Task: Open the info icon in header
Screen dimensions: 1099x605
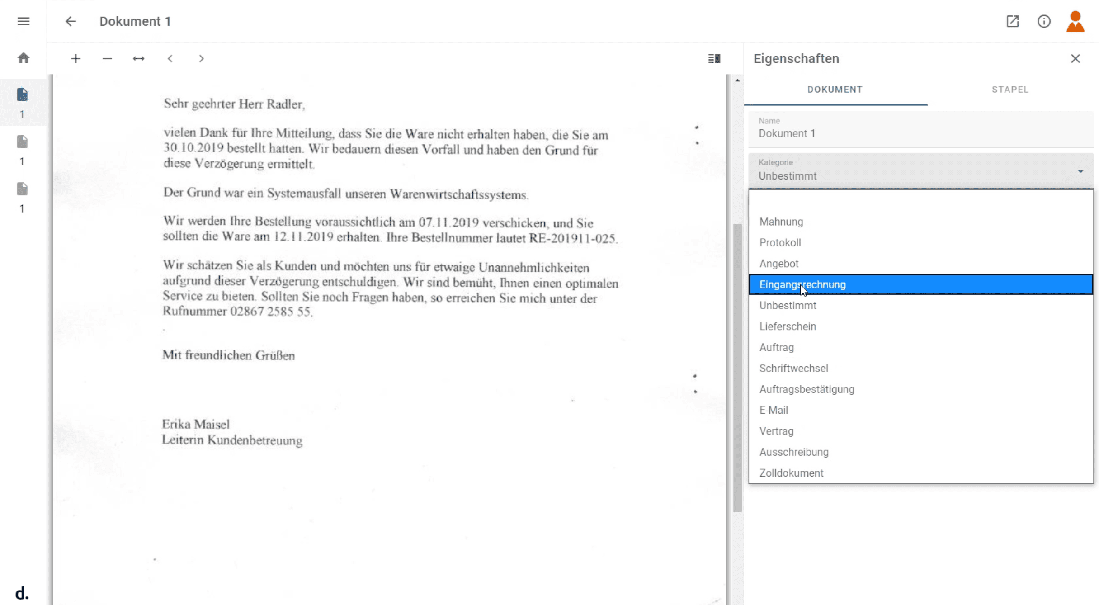Action: pos(1044,21)
